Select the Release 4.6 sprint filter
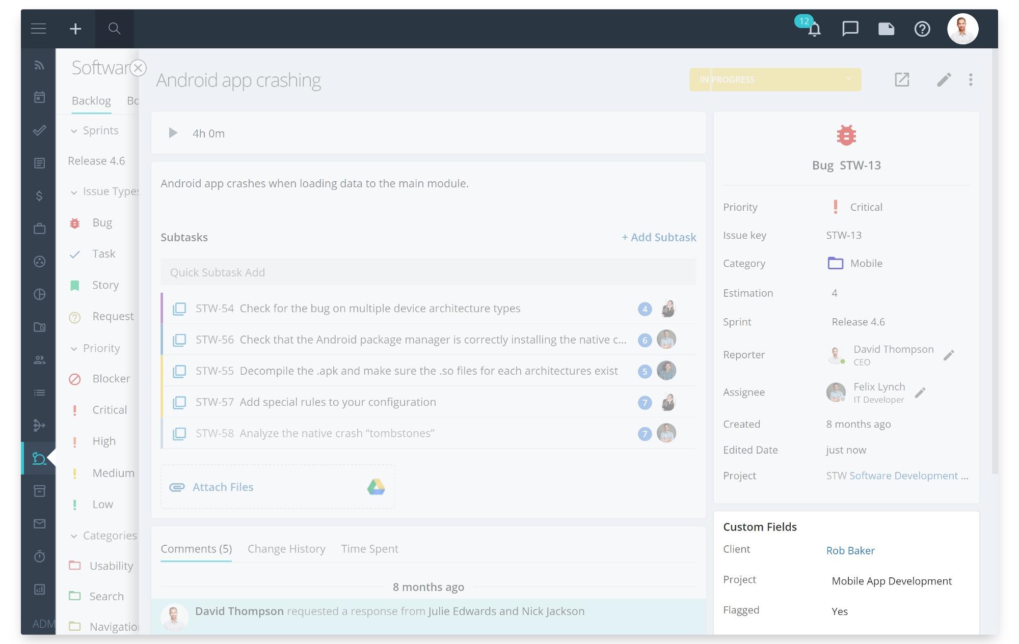The width and height of the screenshot is (1019, 644). point(96,161)
